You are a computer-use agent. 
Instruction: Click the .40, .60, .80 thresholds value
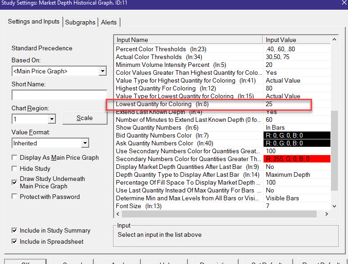tap(280, 49)
